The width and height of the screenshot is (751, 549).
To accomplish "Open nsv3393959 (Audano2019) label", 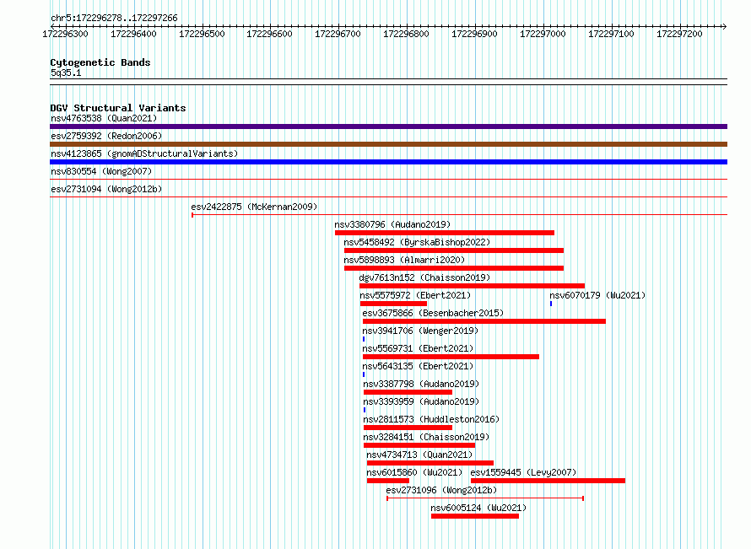I will click(x=421, y=401).
